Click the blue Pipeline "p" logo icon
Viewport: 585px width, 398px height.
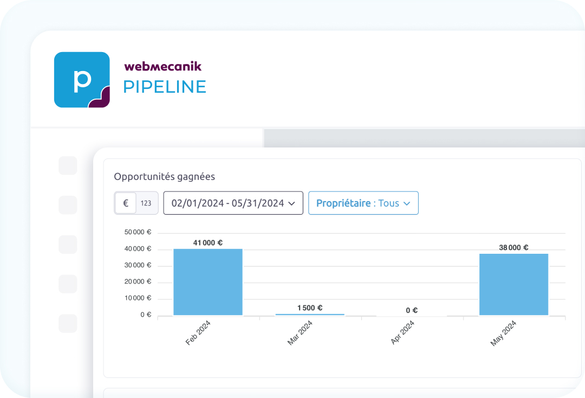82,80
